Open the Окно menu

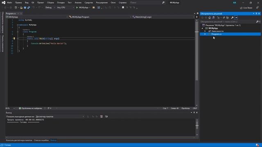113,2
